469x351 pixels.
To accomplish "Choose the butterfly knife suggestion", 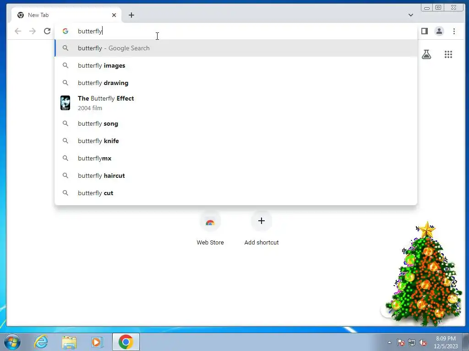I will [x=236, y=141].
